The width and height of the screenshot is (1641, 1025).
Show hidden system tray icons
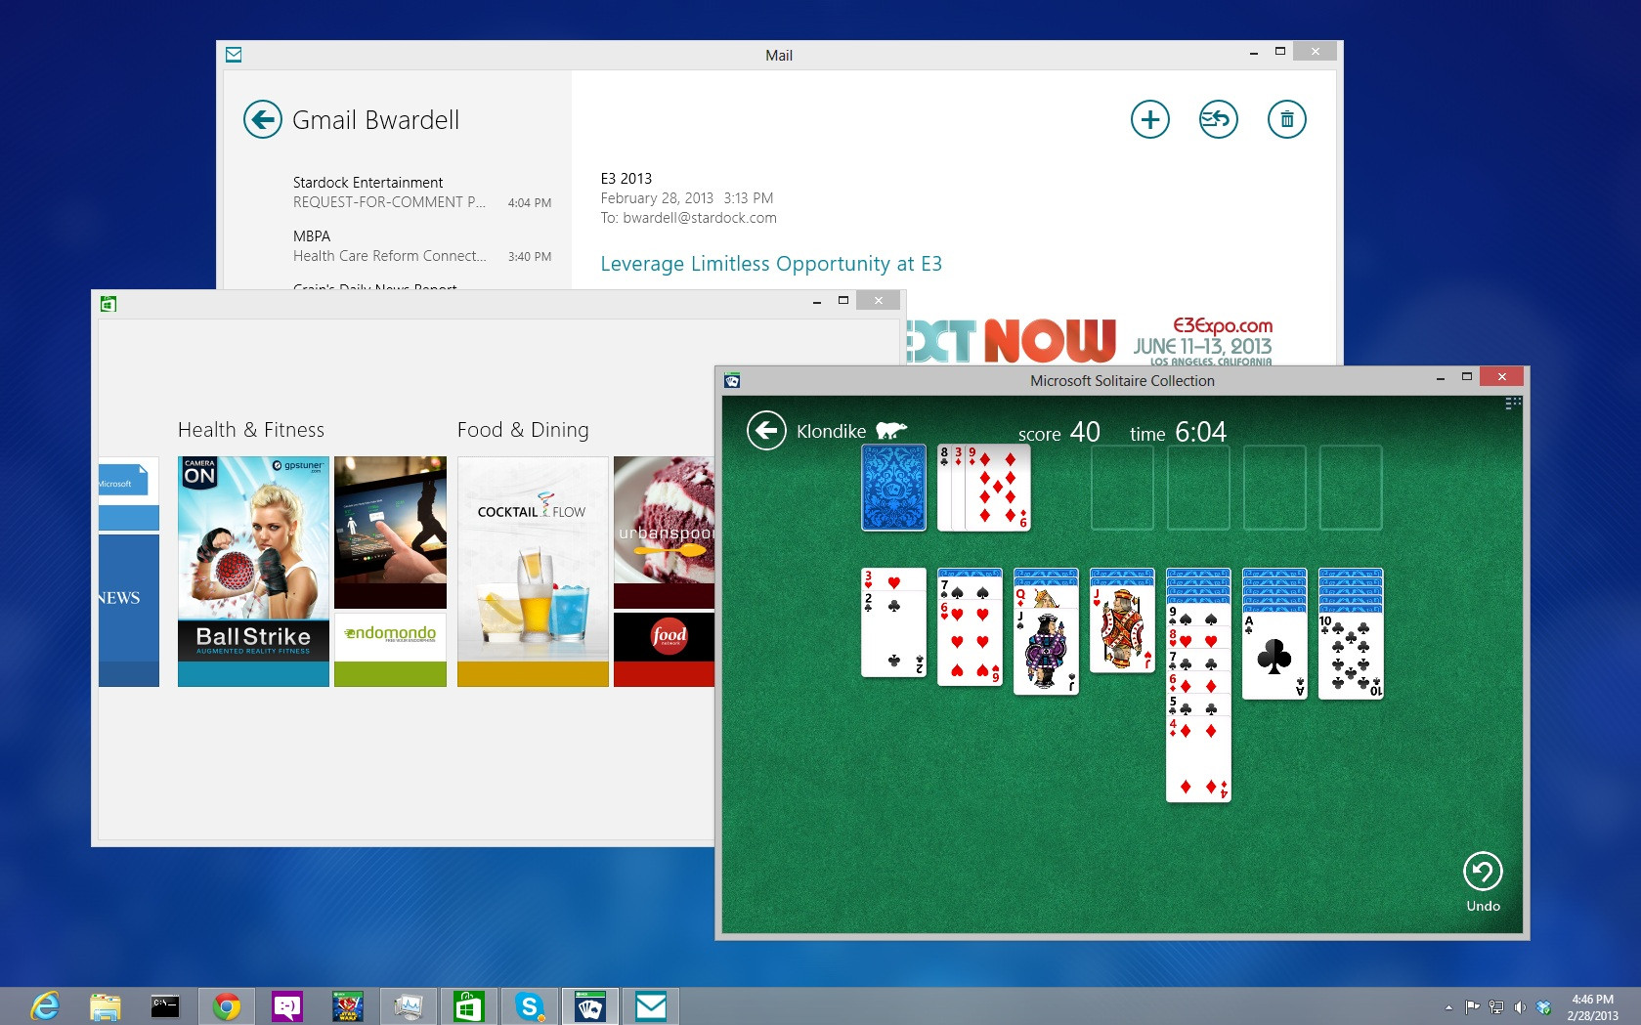(1448, 1007)
